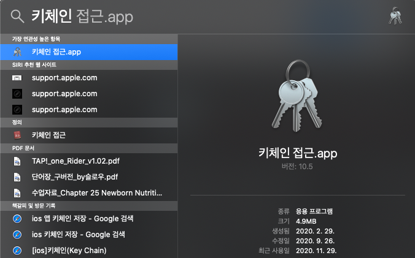Click the PDF icon of TAP!_one_Rider_v1.02.pdf
This screenshot has width=415, height=258.
click(17, 161)
